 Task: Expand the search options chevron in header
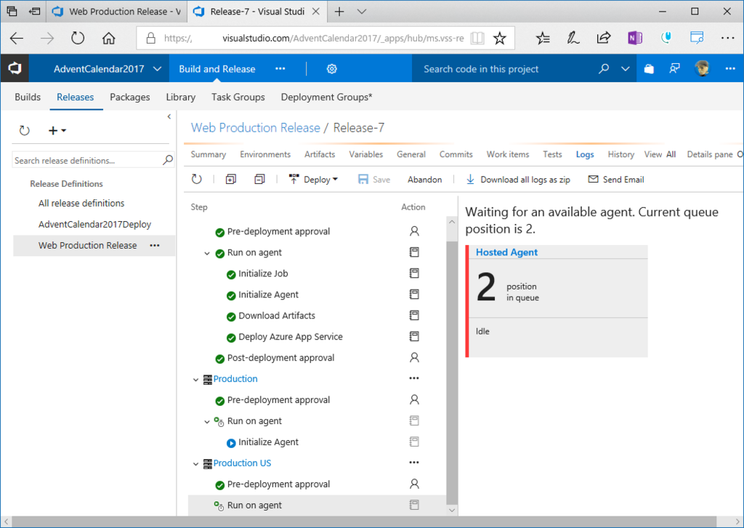click(626, 69)
